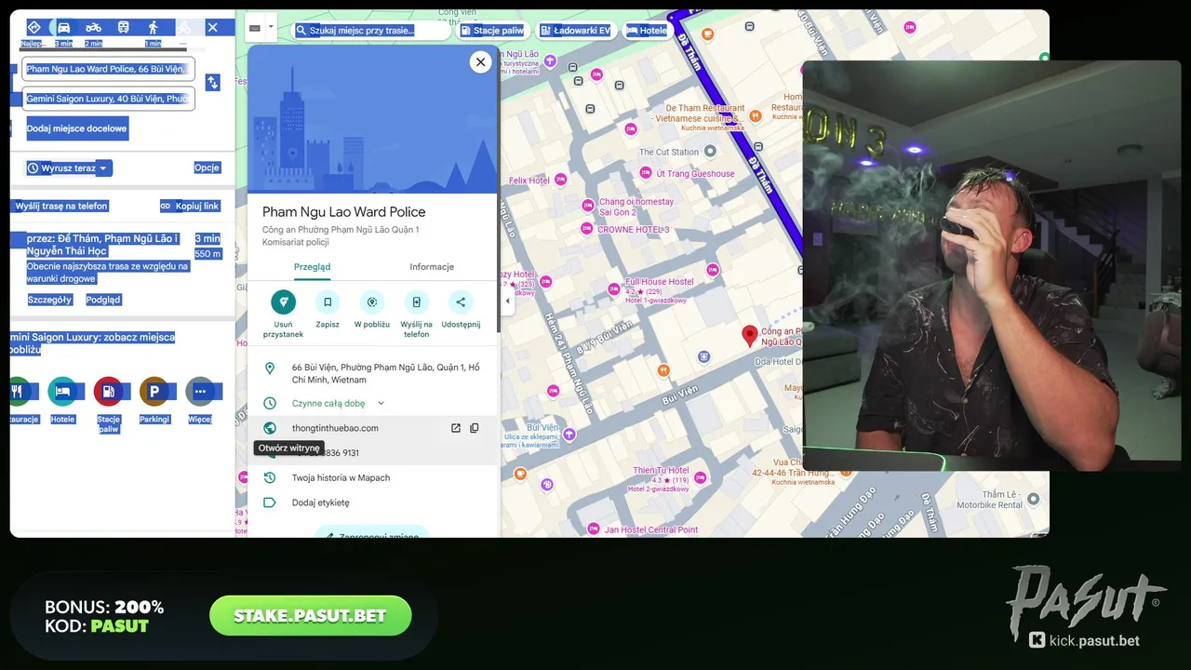Image resolution: width=1191 pixels, height=670 pixels.
Task: Click Dodaj miejsce docelowe
Action: tap(76, 128)
